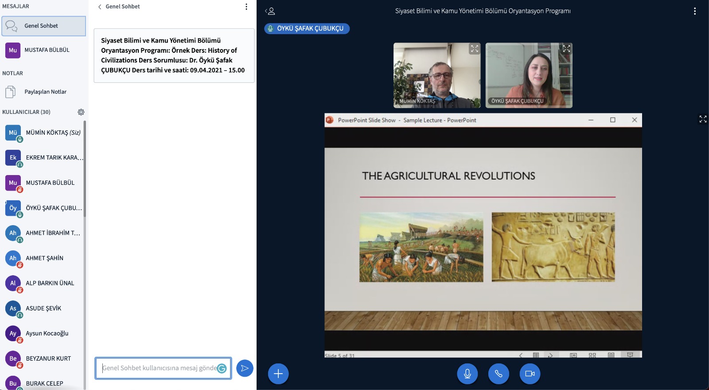Click the user list scrollbar
This screenshot has width=709, height=390.
click(85, 168)
